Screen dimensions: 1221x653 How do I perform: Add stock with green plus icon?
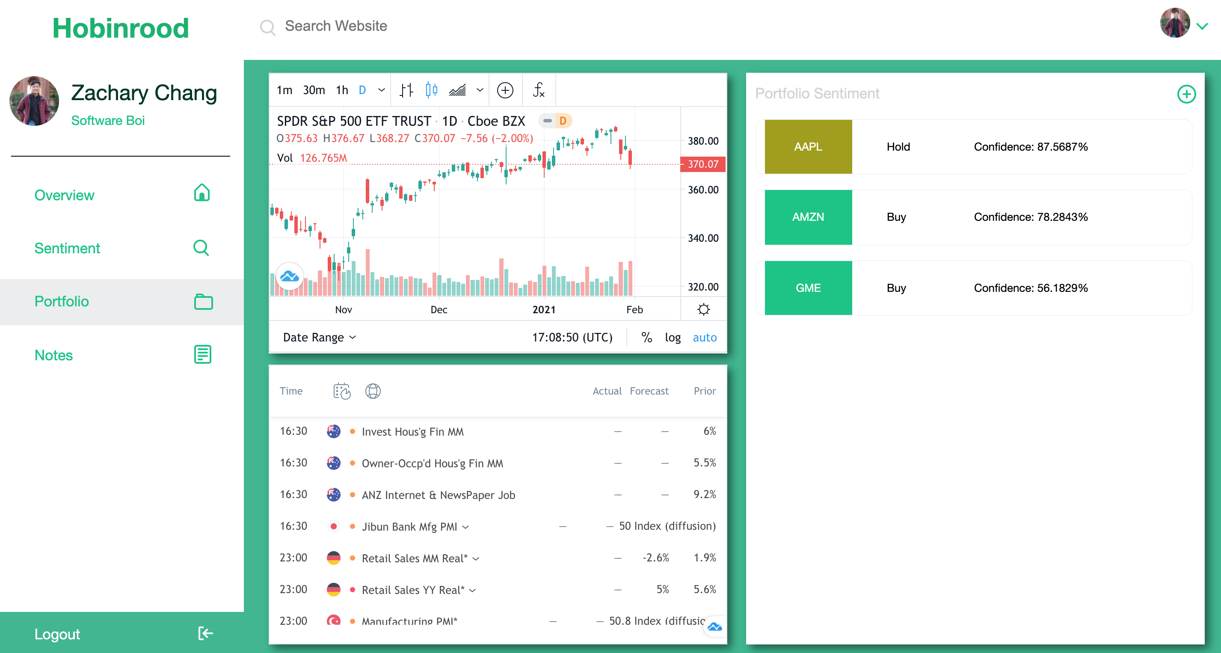[x=1186, y=94]
